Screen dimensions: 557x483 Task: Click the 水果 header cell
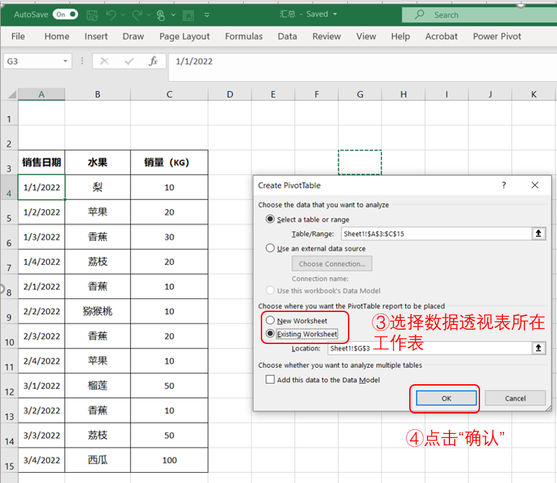click(x=97, y=162)
